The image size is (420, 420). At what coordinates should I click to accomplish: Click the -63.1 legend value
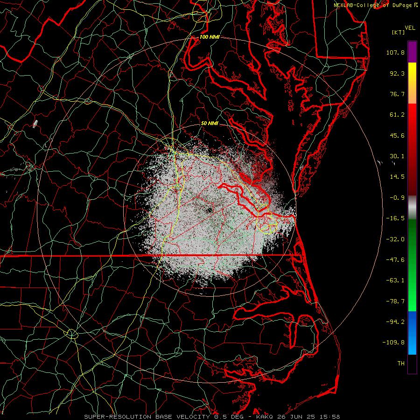pos(395,280)
